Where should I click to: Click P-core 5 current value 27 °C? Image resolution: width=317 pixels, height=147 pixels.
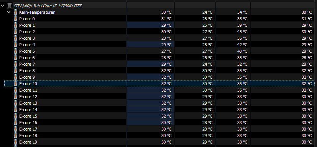click(x=166, y=51)
